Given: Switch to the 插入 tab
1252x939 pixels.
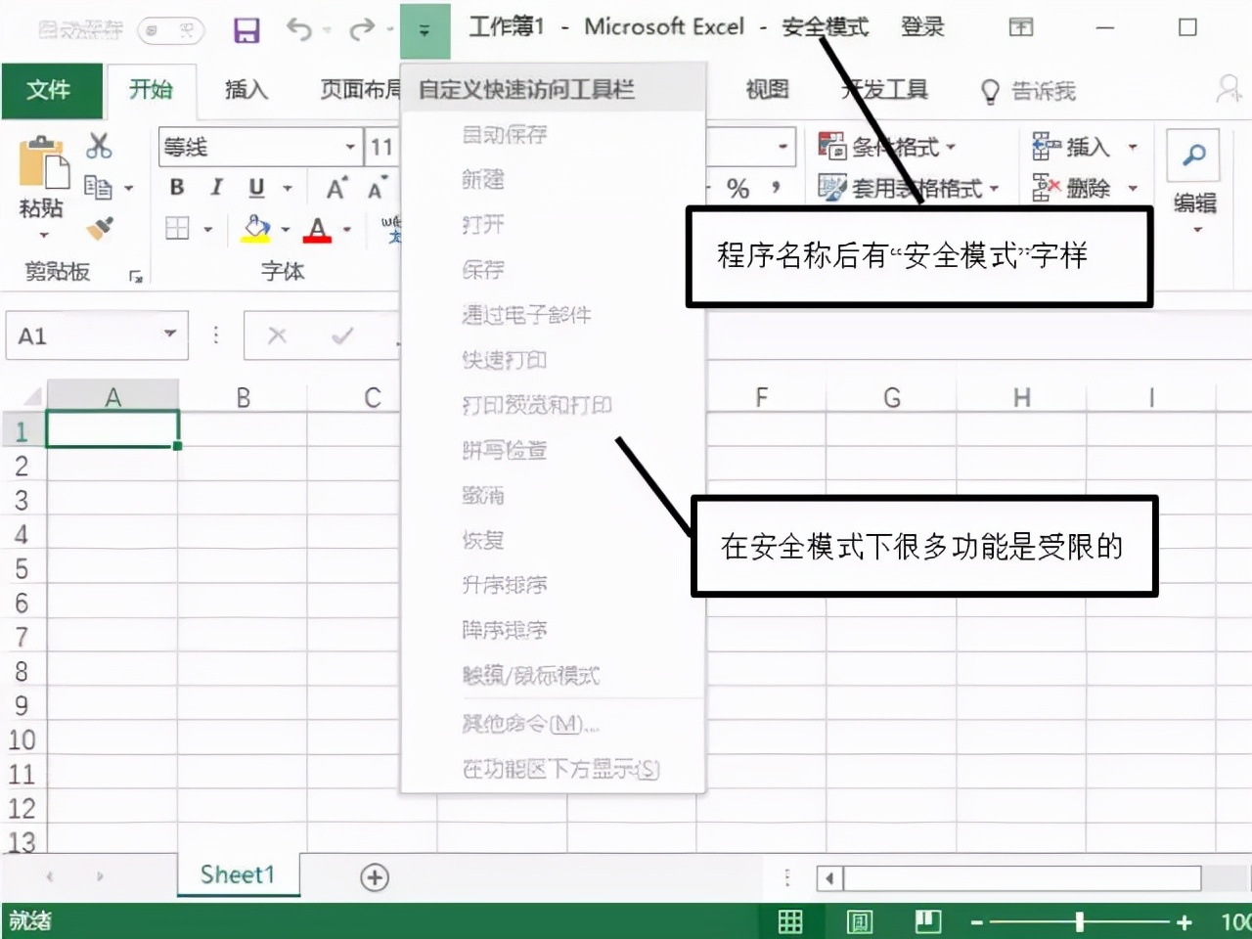Looking at the screenshot, I should pyautogui.click(x=246, y=90).
